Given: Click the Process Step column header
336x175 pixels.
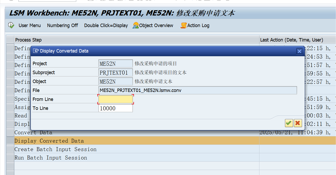Looking at the screenshot, I should coord(137,40).
